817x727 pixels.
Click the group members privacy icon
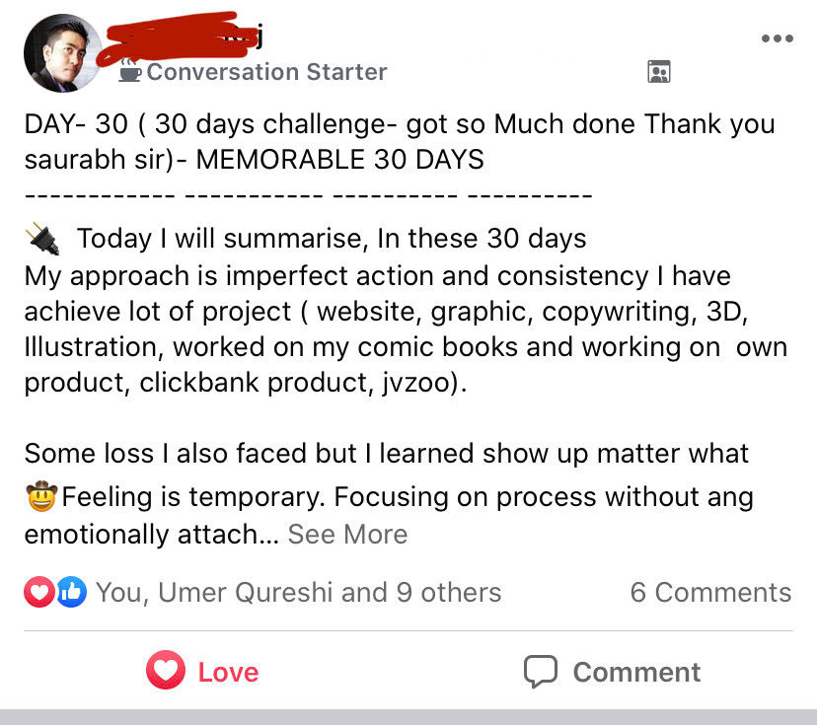click(658, 72)
